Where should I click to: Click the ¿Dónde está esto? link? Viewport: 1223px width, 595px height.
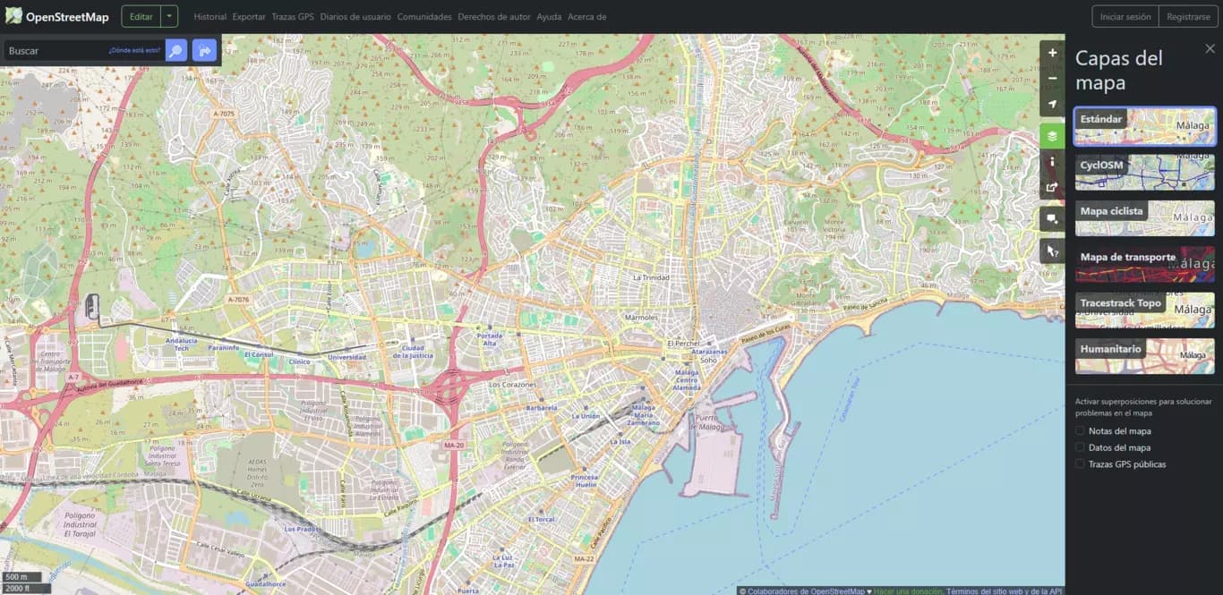click(x=134, y=50)
